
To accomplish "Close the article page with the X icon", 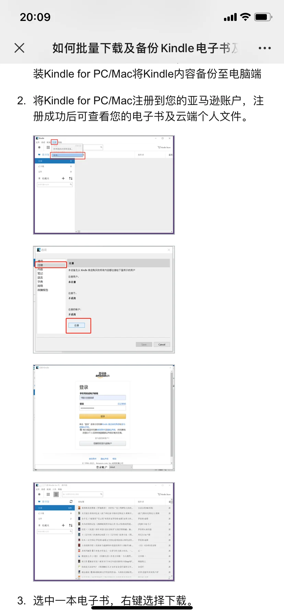I will (x=20, y=48).
